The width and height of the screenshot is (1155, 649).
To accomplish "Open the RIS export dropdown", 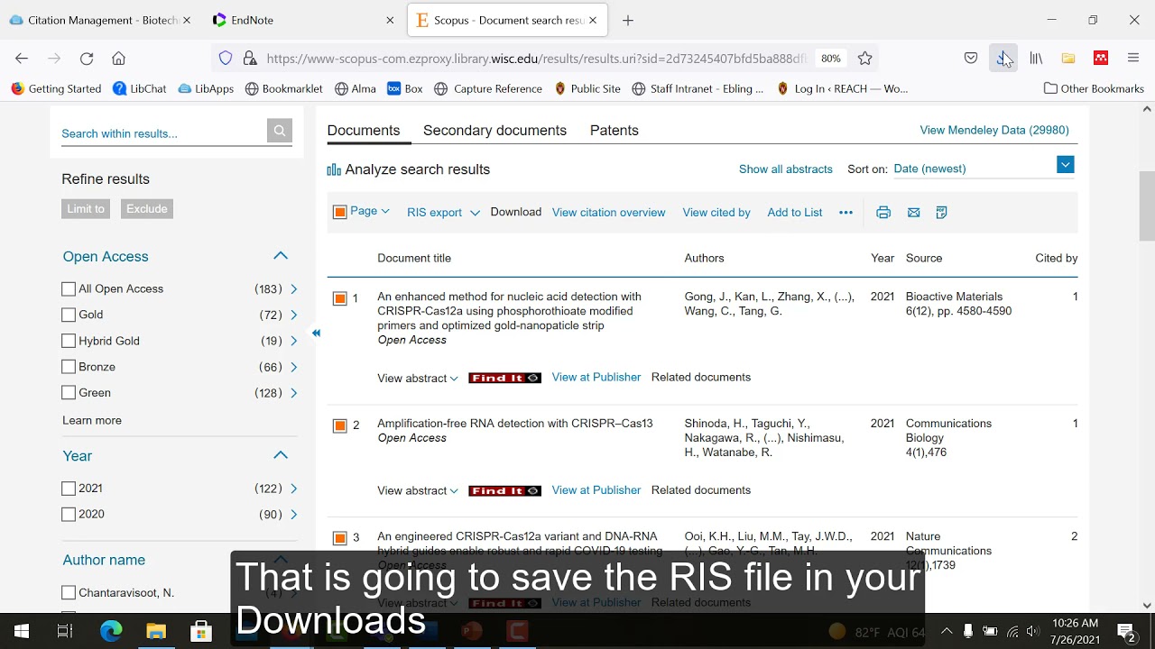I will coord(443,213).
